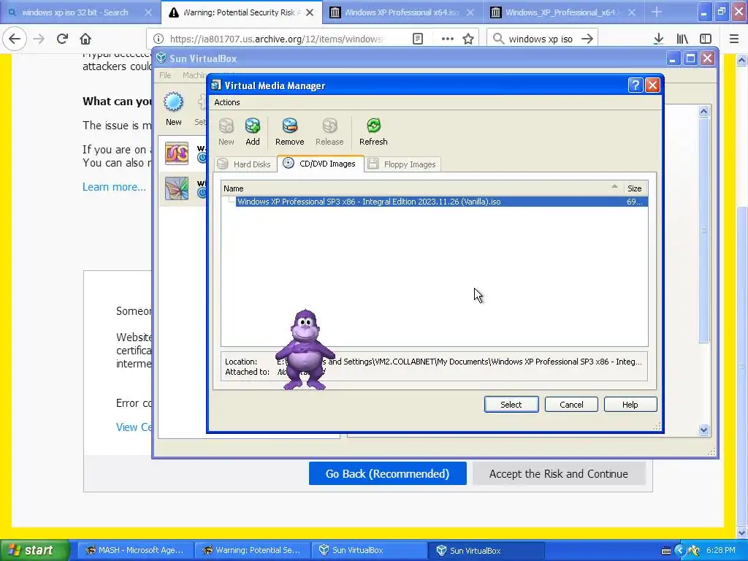Click the Windows start button

(x=34, y=550)
